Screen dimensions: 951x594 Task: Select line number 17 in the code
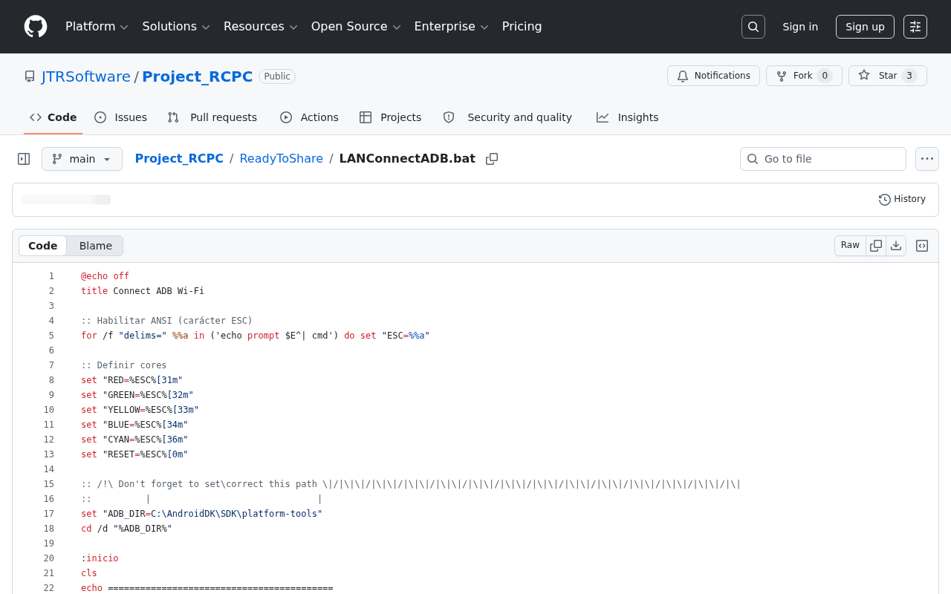(x=49, y=514)
